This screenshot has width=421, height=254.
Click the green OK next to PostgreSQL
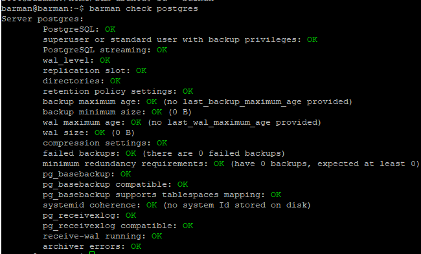110,29
